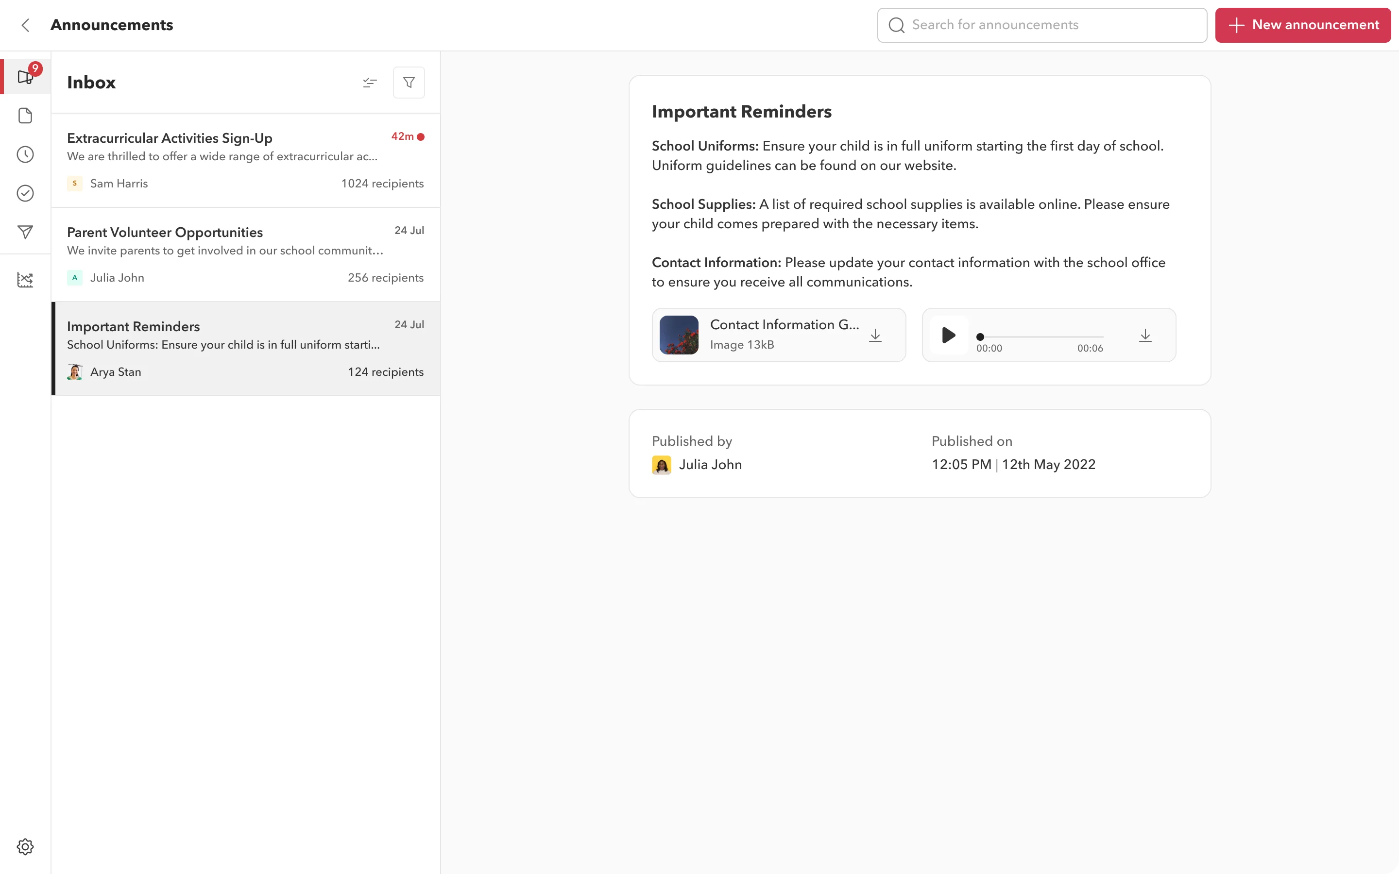Click the settings gear icon at bottom
The width and height of the screenshot is (1399, 874).
pos(25,847)
